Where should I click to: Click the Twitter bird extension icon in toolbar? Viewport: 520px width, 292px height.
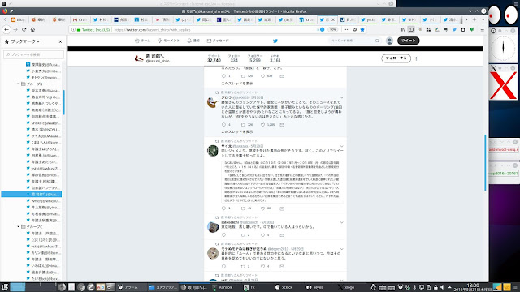(x=454, y=29)
